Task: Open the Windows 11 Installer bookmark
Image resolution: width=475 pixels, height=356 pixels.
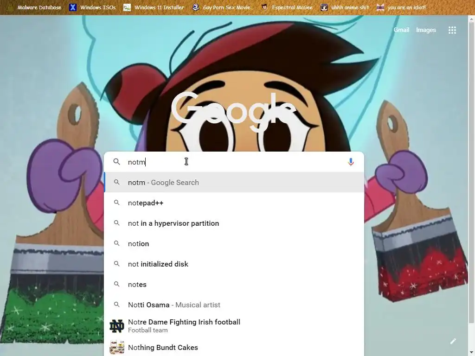Action: (x=154, y=7)
